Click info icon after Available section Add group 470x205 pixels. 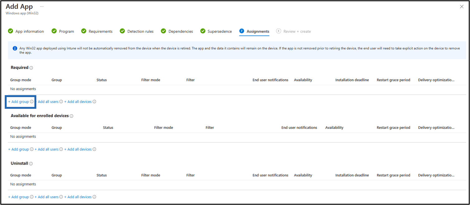(31, 149)
